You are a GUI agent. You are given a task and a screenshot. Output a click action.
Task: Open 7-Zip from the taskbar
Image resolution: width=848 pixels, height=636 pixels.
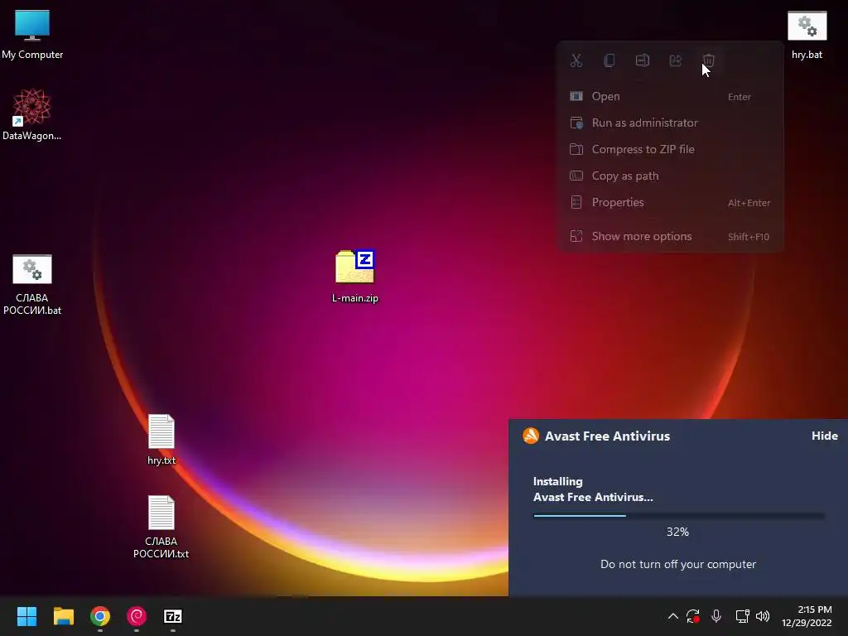[173, 616]
